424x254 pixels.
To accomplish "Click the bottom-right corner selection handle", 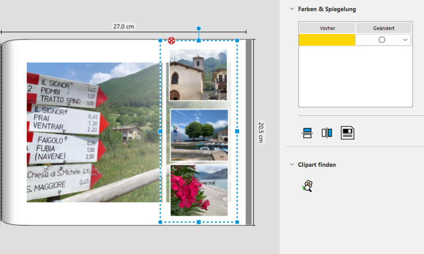I will (x=237, y=222).
